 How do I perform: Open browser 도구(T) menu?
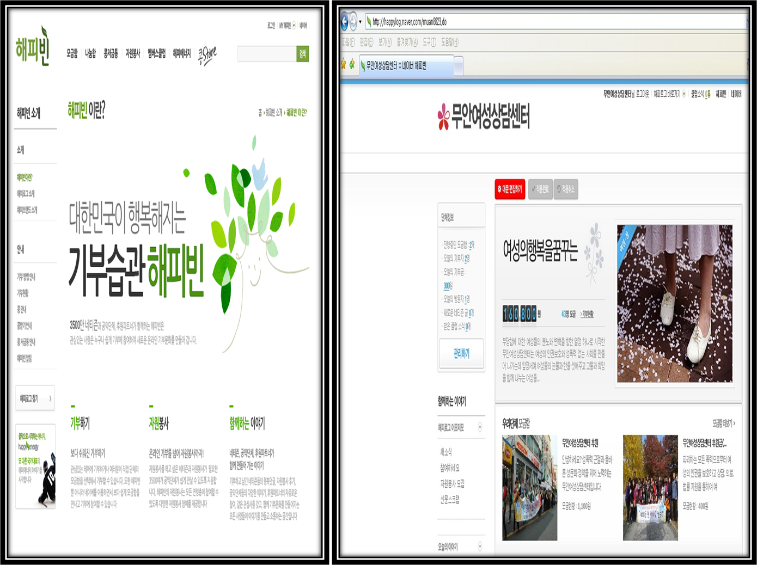pyautogui.click(x=429, y=42)
